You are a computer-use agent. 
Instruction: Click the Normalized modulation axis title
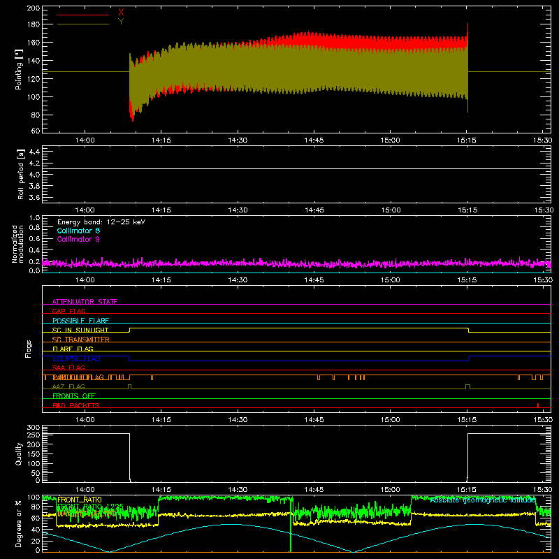(17, 244)
